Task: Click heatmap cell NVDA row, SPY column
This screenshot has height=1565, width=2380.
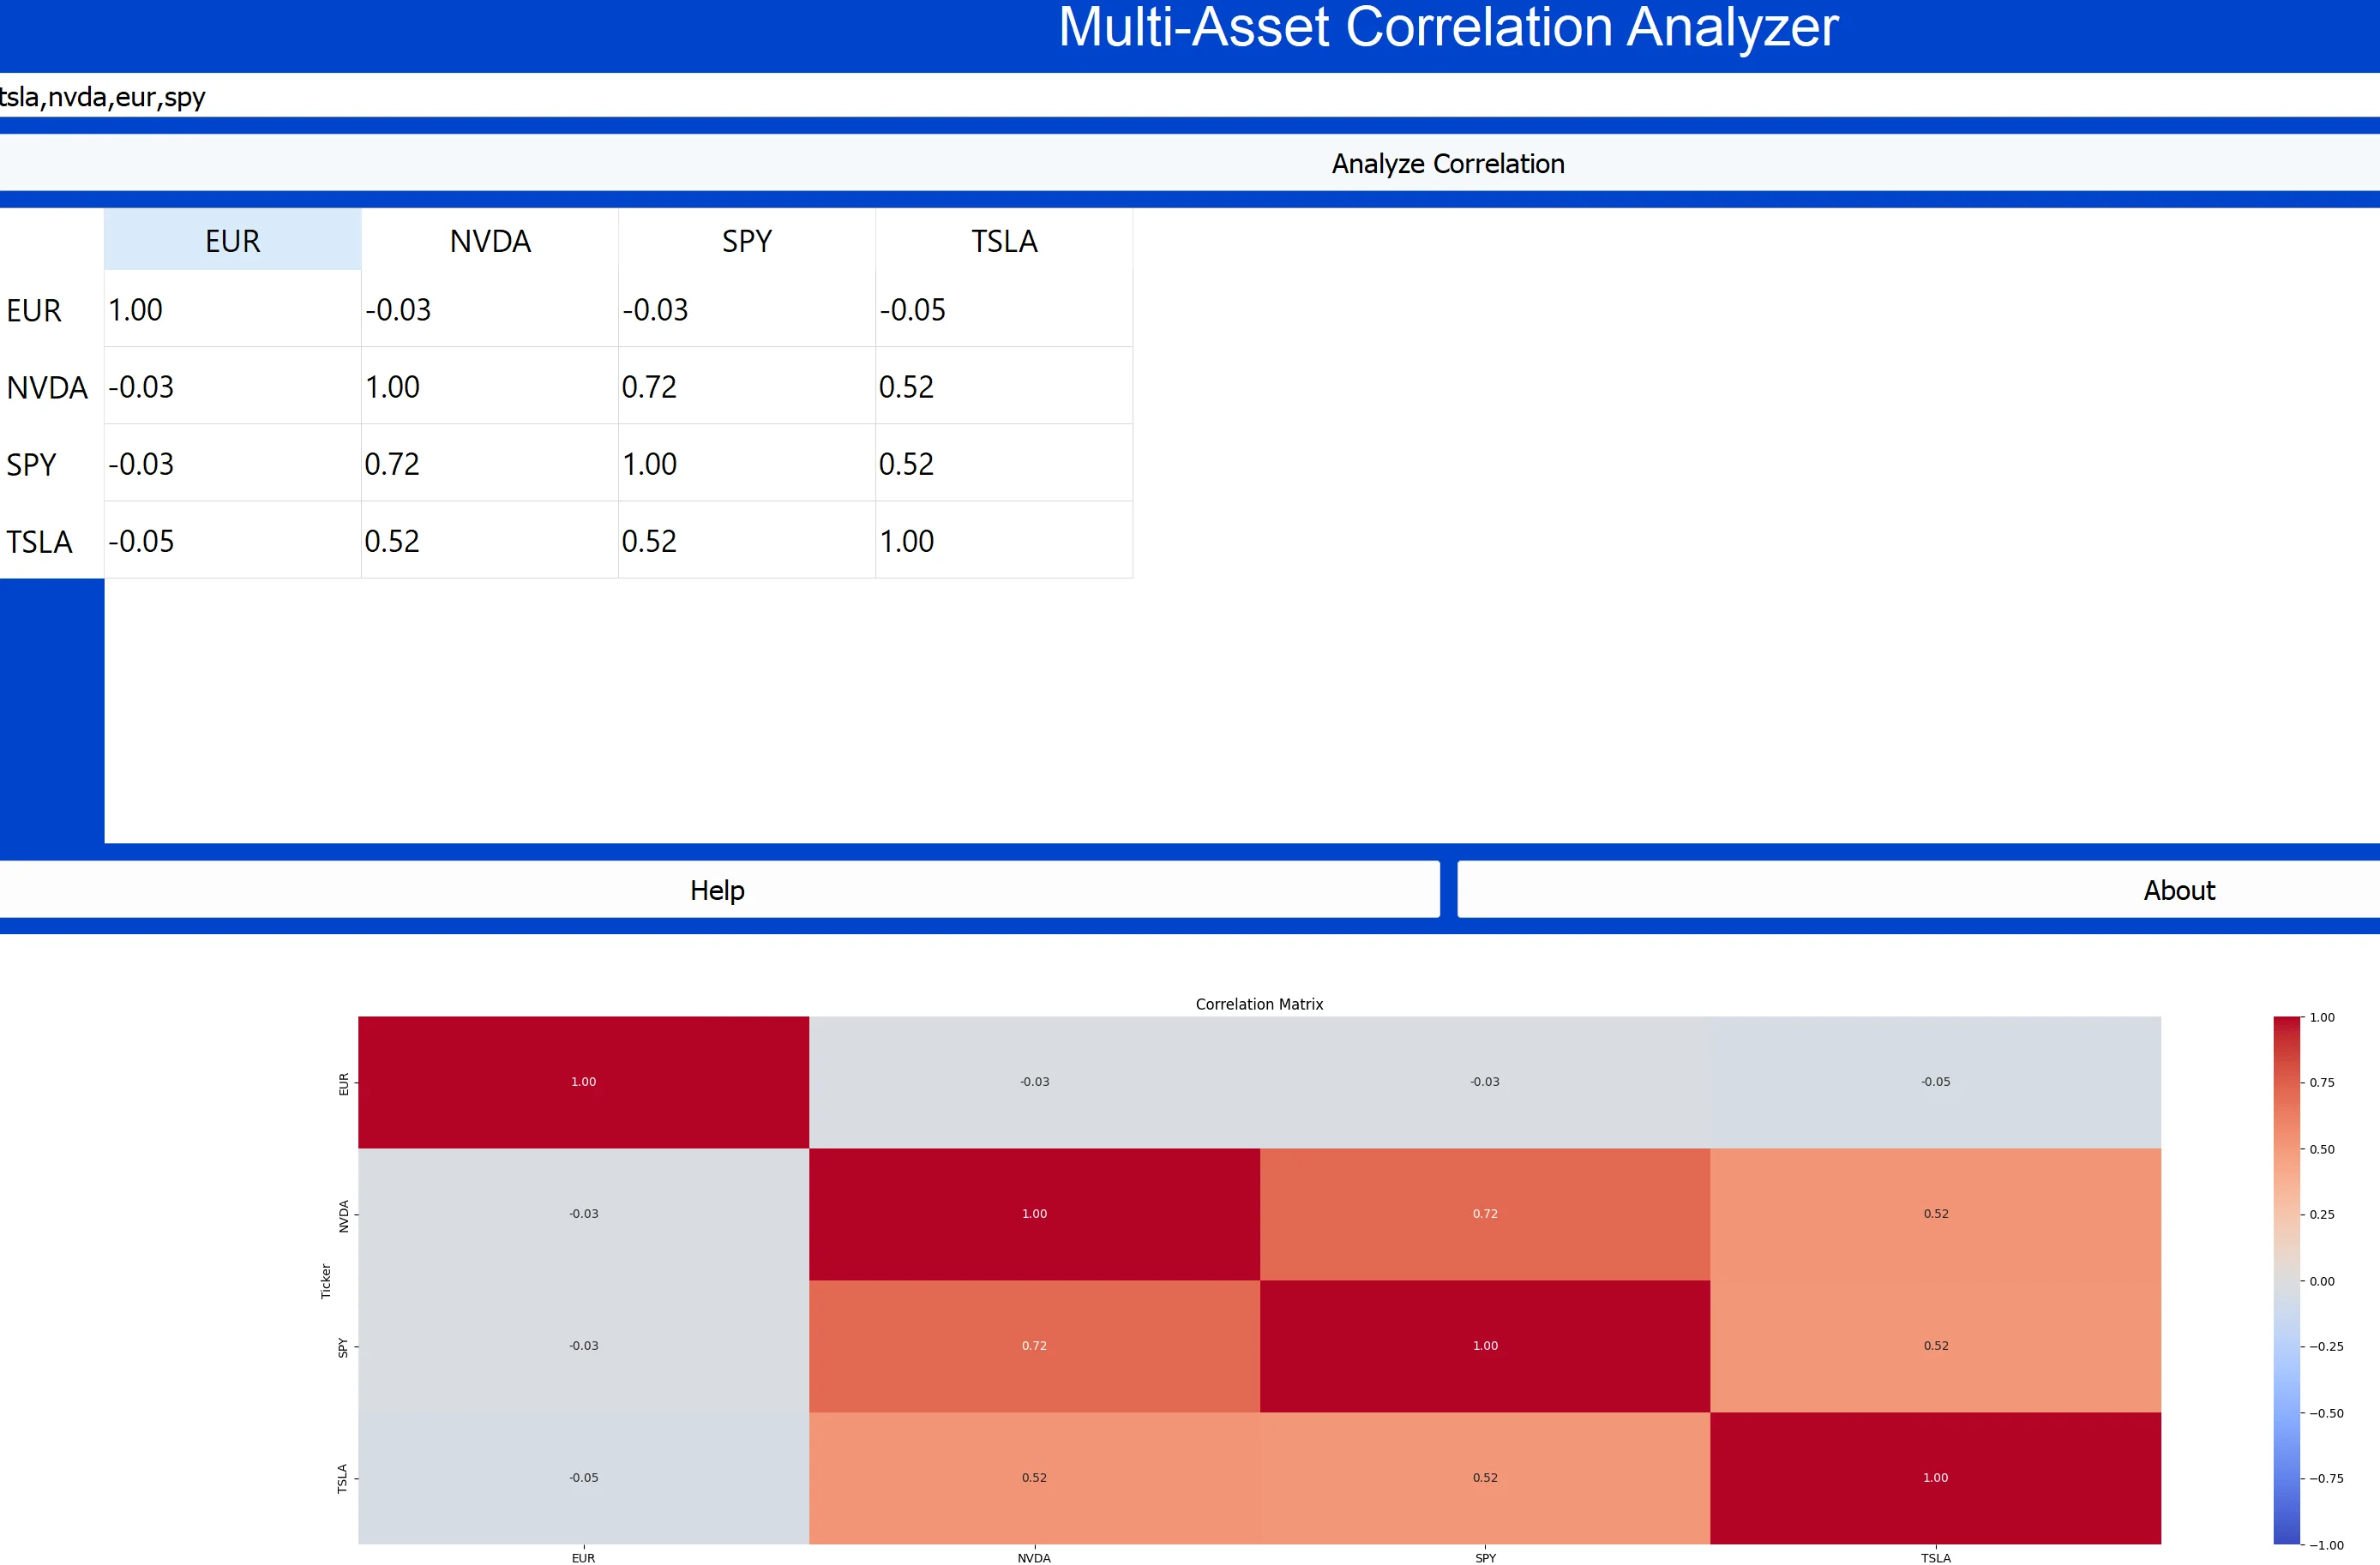Action: pyautogui.click(x=1484, y=1214)
